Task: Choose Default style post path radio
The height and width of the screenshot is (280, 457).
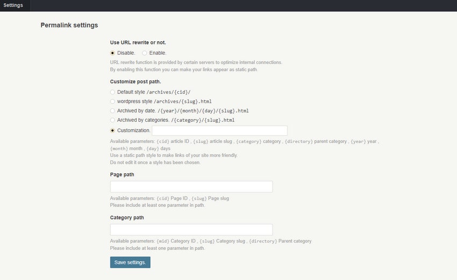Action: click(112, 92)
